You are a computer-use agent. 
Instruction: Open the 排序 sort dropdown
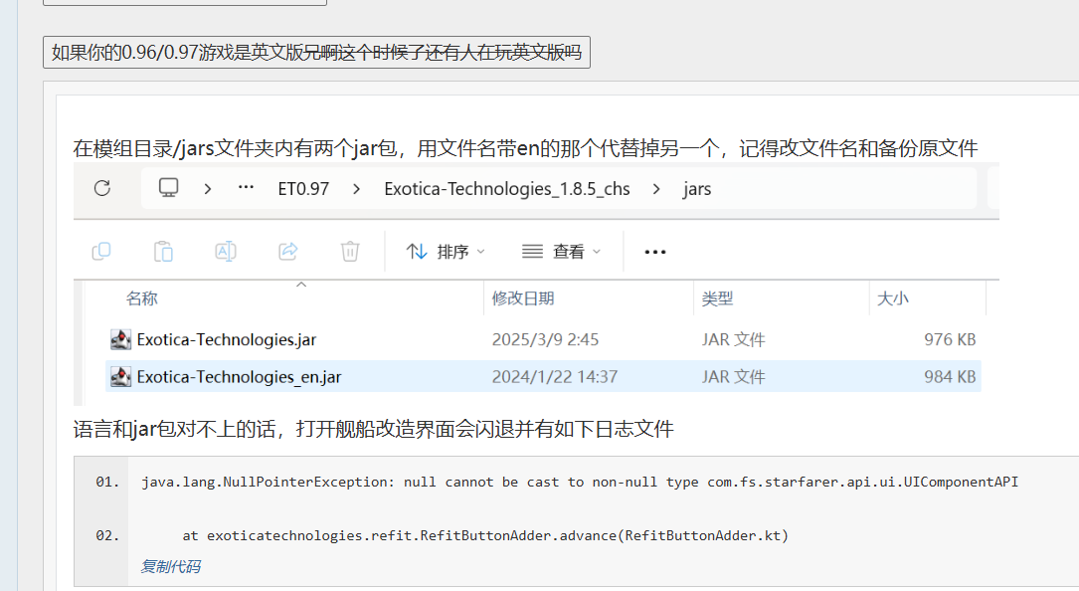446,252
